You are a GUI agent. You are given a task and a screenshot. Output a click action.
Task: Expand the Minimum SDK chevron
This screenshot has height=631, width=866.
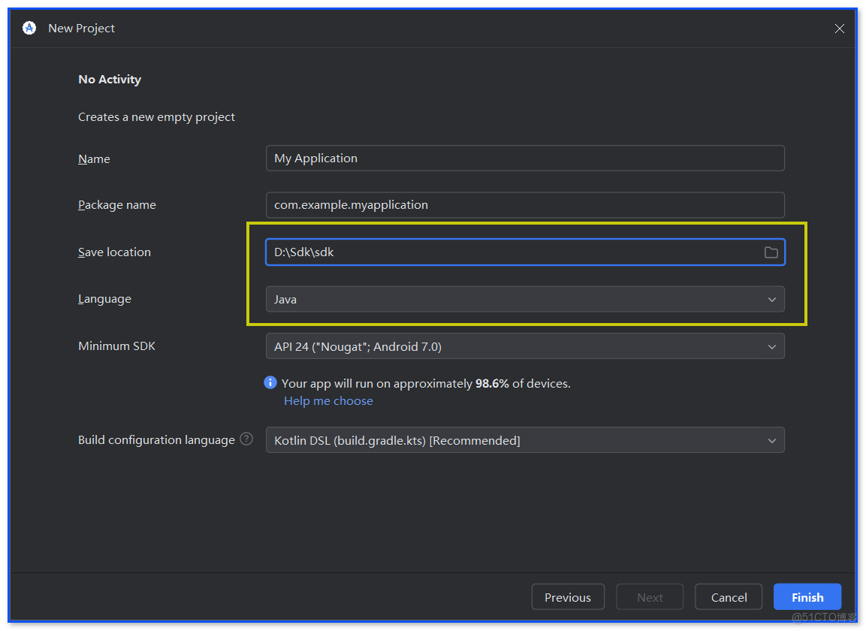coord(772,346)
